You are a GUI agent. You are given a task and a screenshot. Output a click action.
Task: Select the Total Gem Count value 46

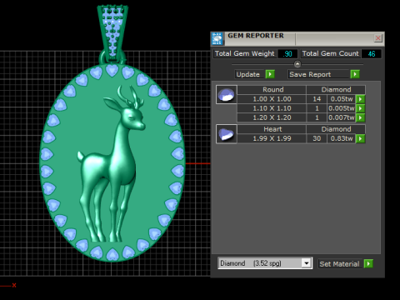[x=372, y=53]
